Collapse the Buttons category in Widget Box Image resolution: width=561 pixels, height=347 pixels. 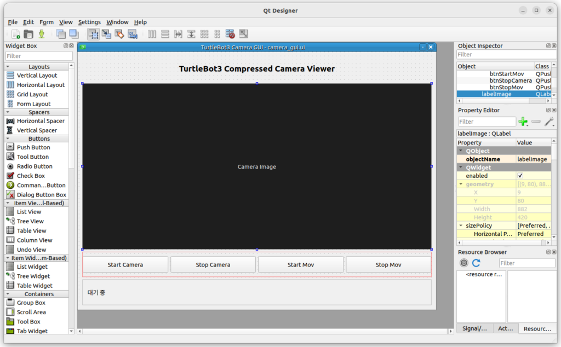click(8, 138)
